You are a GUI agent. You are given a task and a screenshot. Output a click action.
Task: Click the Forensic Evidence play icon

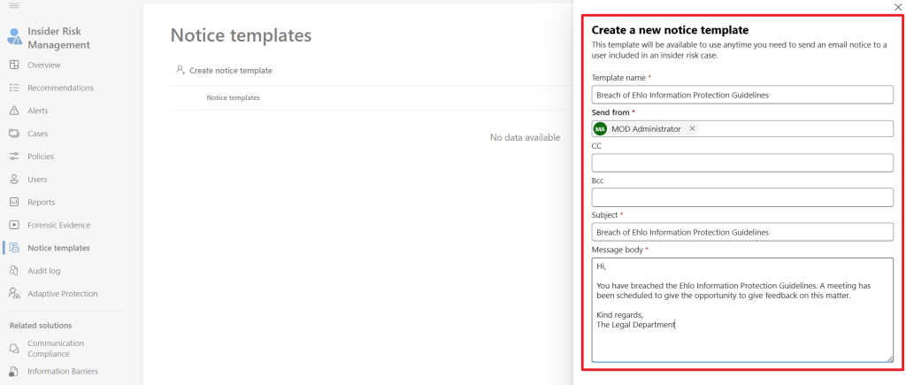pos(14,226)
